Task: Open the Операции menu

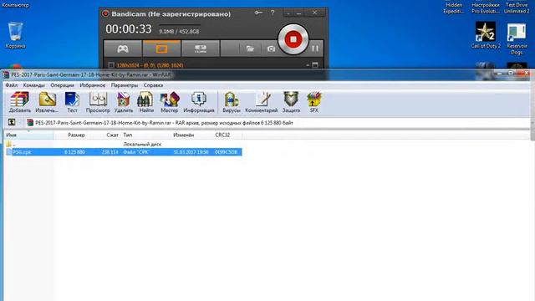Action: (x=62, y=85)
